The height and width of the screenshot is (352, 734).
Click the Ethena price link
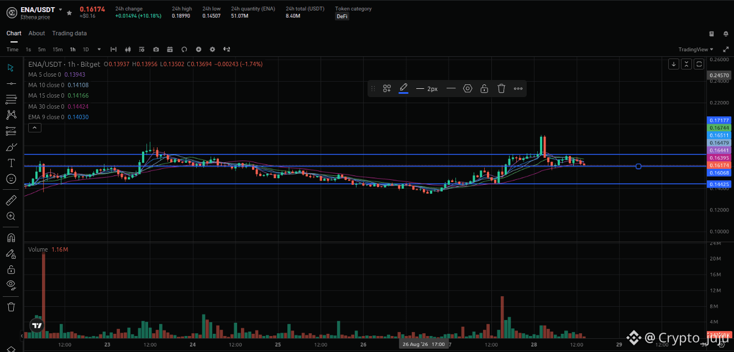(35, 17)
